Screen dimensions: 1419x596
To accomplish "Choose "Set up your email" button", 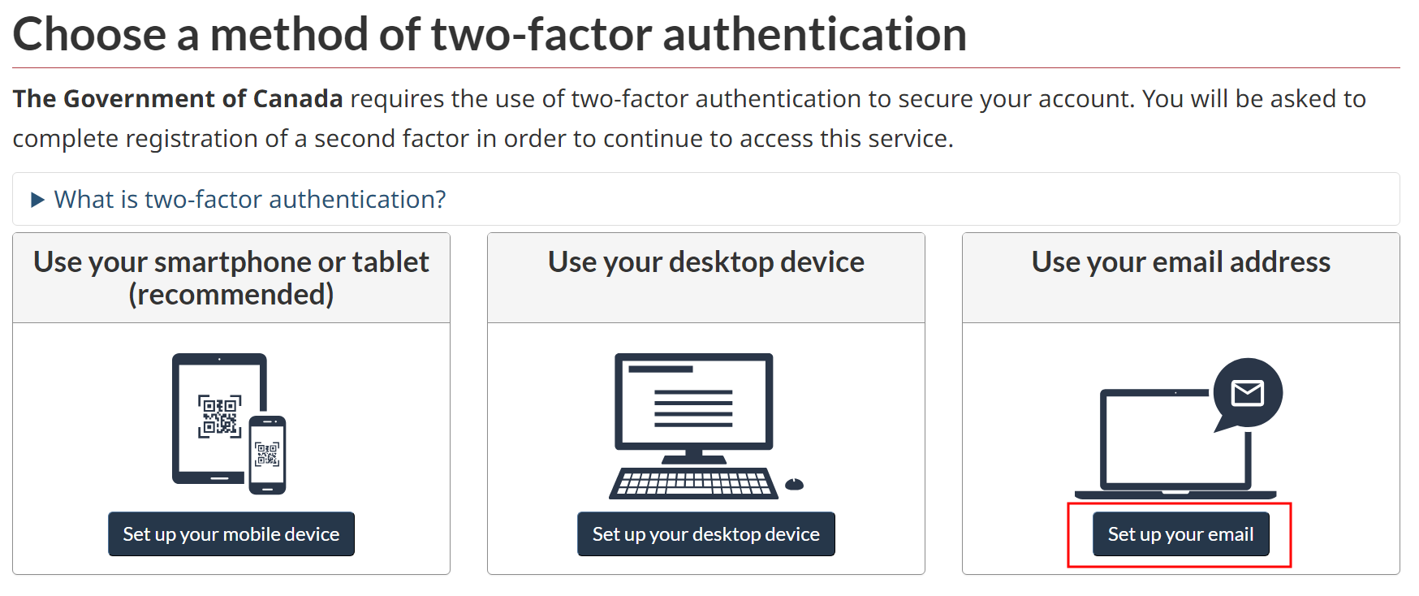I will (x=1180, y=534).
